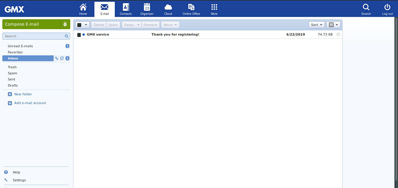The image size is (398, 188).
Task: Open the Cloud storage section
Action: point(168,9)
